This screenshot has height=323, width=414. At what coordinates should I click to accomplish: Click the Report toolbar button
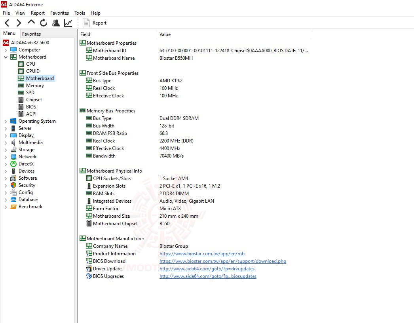[x=95, y=23]
